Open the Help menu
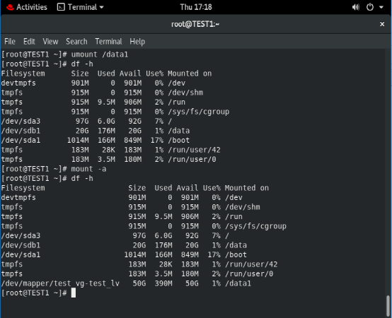 pos(137,42)
